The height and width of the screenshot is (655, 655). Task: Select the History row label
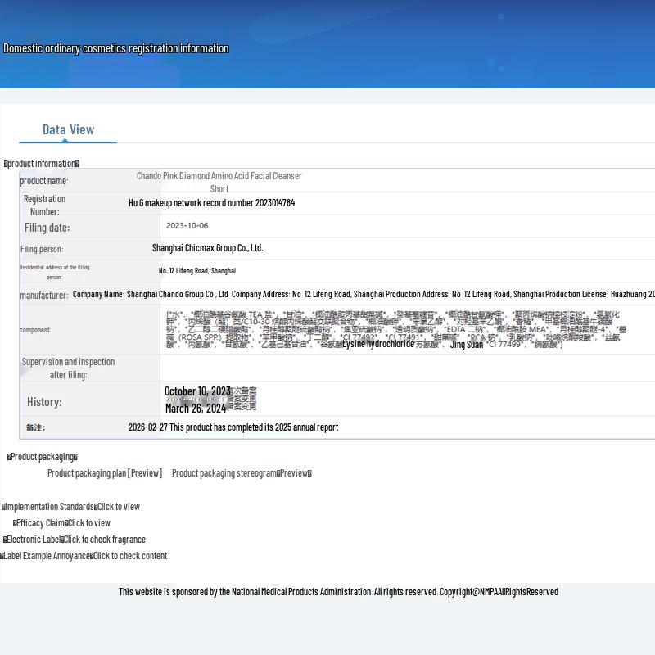pos(44,402)
